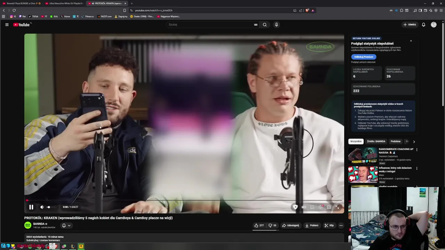
Task: Toggle the browser sidebar panel
Action: coord(420,10)
